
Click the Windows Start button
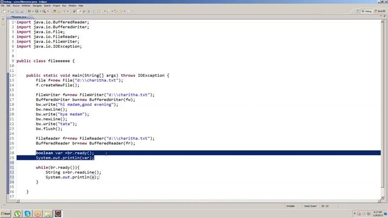click(x=5, y=214)
